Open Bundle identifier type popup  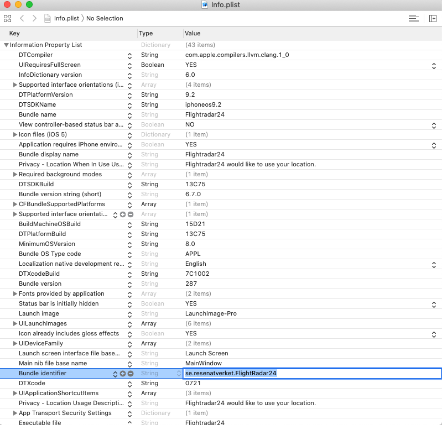pyautogui.click(x=179, y=374)
